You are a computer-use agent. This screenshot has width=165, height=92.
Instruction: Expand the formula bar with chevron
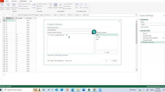point(136,15)
